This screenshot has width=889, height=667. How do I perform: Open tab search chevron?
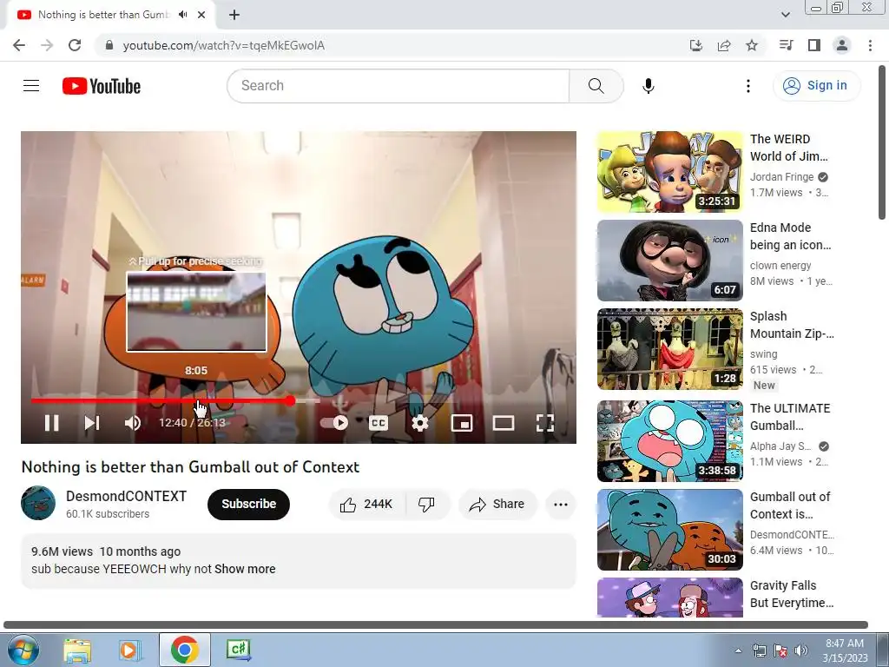point(786,15)
